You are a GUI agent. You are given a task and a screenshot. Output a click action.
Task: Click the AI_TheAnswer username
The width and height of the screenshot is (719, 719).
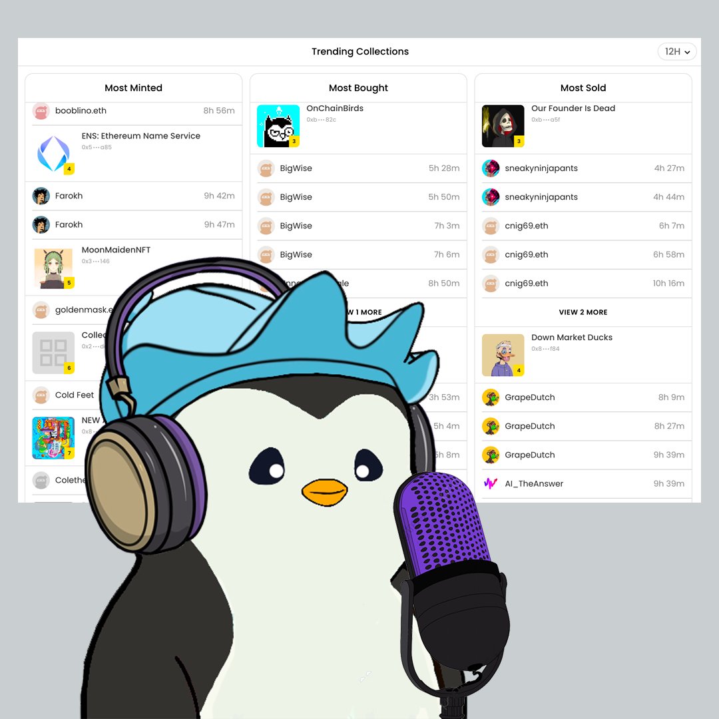click(534, 483)
